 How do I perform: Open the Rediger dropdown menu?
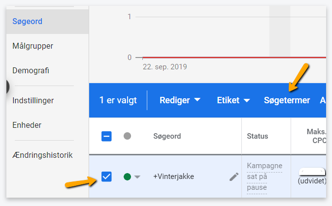[180, 100]
